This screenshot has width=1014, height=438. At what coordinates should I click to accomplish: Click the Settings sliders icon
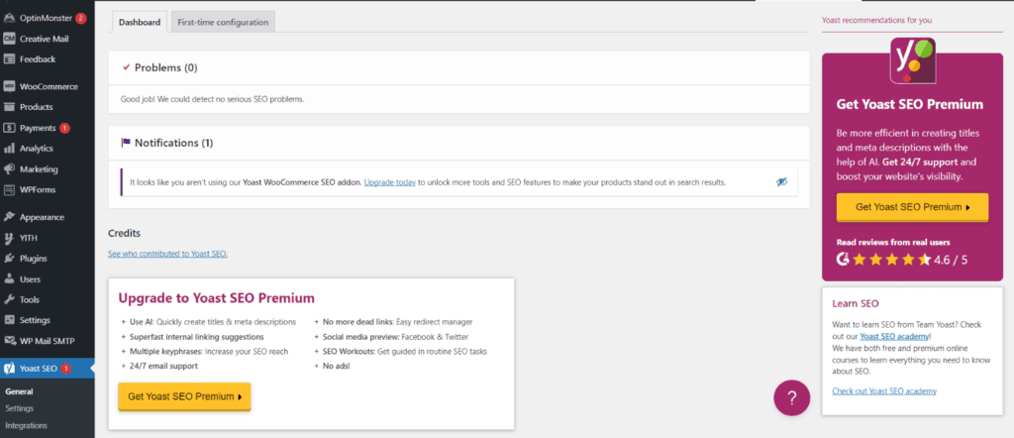click(9, 320)
